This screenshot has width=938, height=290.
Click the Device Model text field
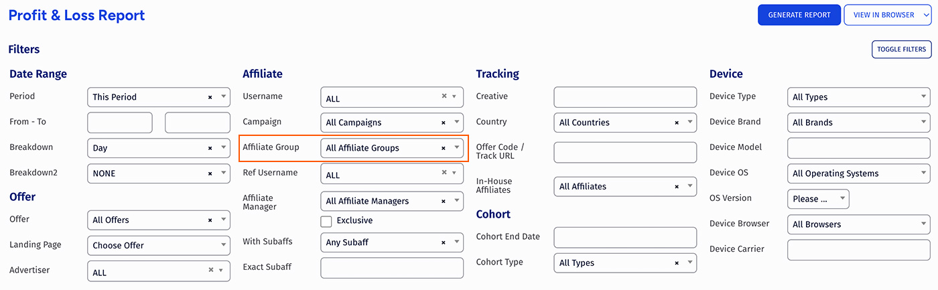point(859,148)
